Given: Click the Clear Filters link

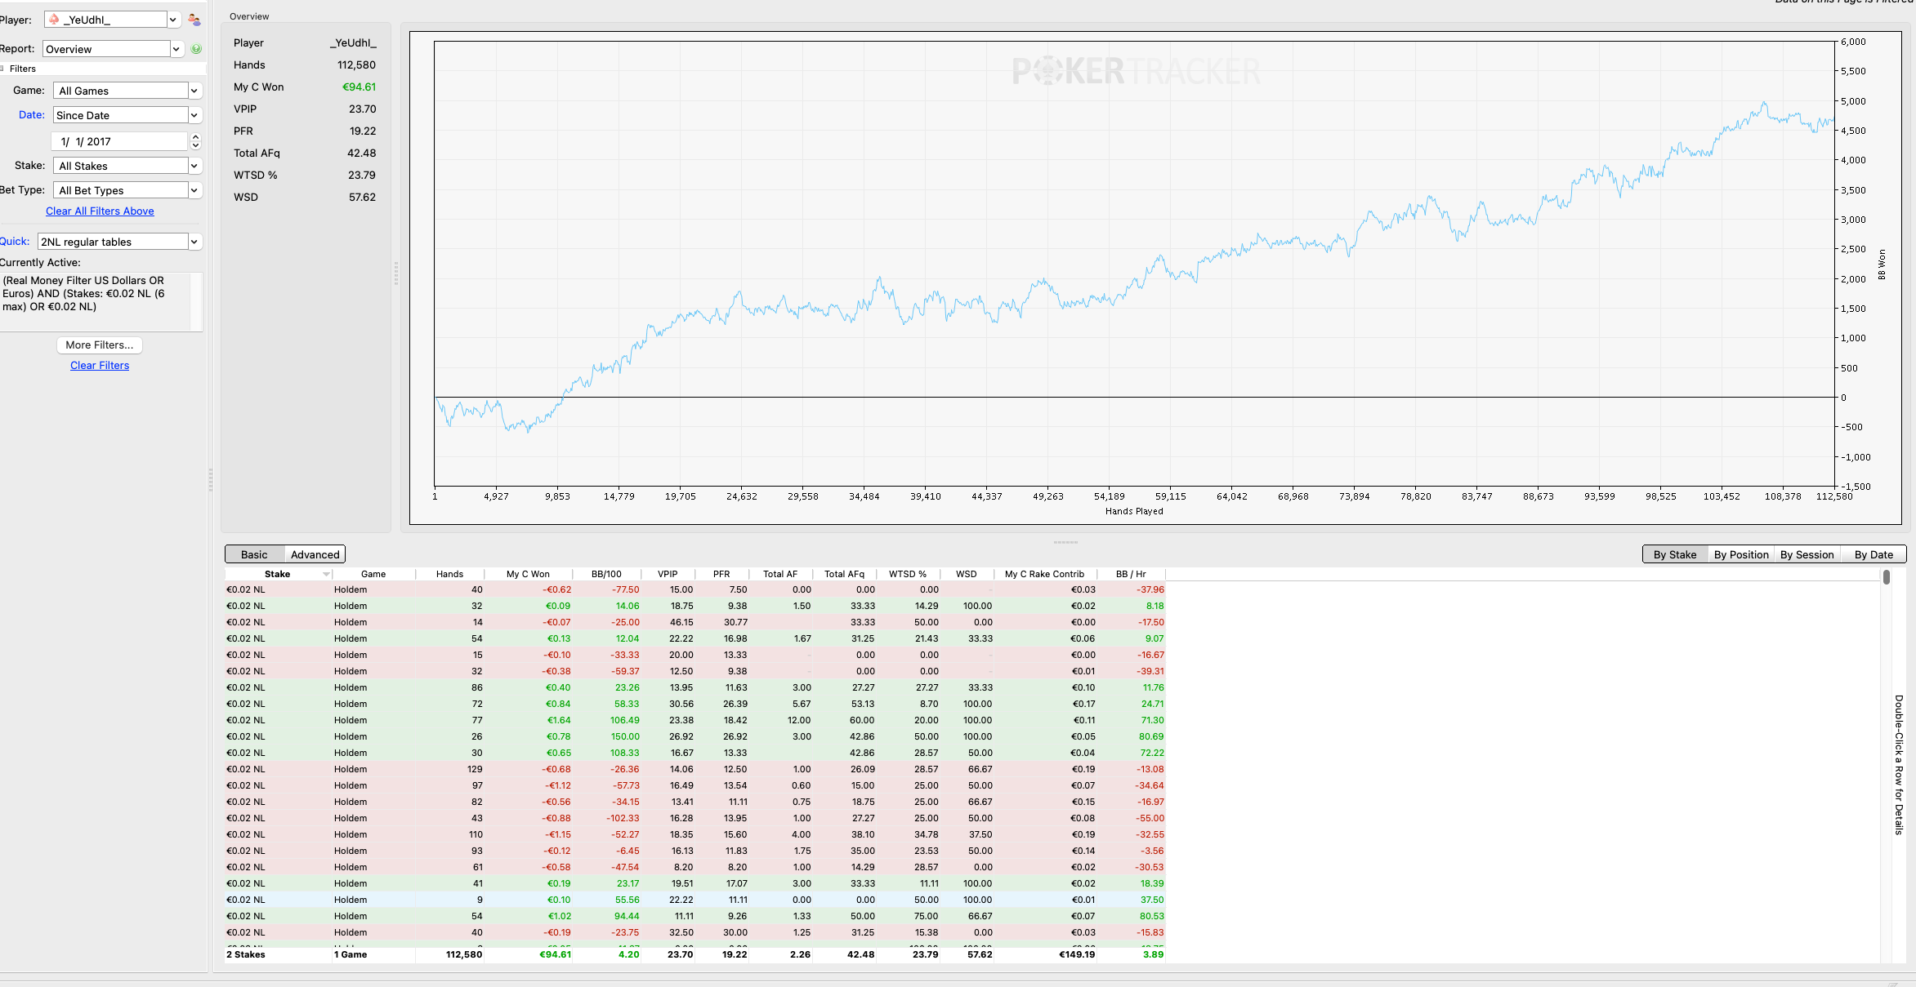Looking at the screenshot, I should coord(100,365).
